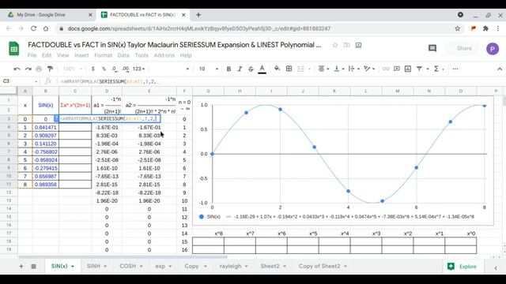506x284 pixels.
Task: Open the functions sigma menu
Action: [436, 69]
